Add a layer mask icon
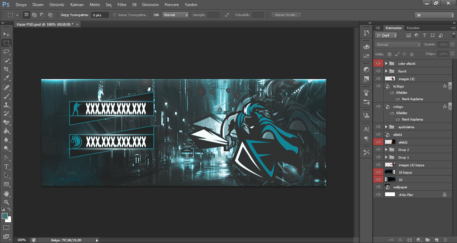This screenshot has width=457, height=243. pos(409,240)
